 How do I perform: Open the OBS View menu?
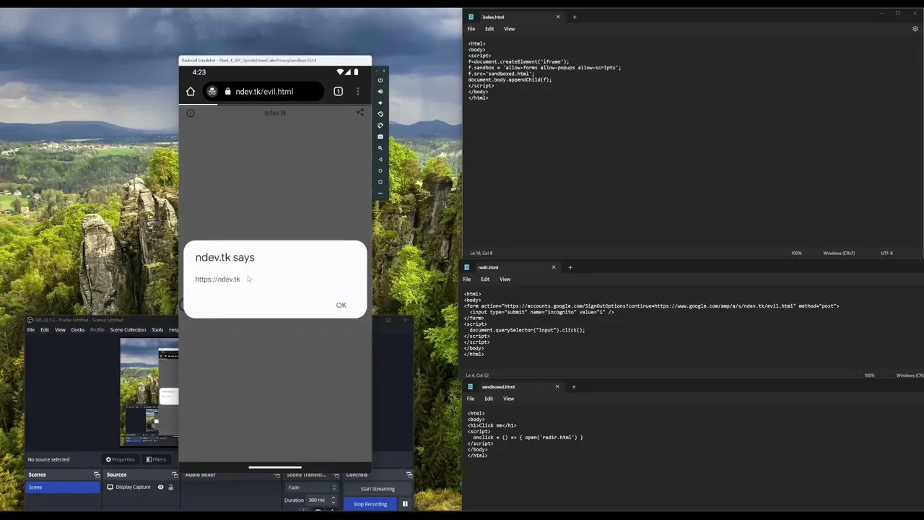(60, 330)
